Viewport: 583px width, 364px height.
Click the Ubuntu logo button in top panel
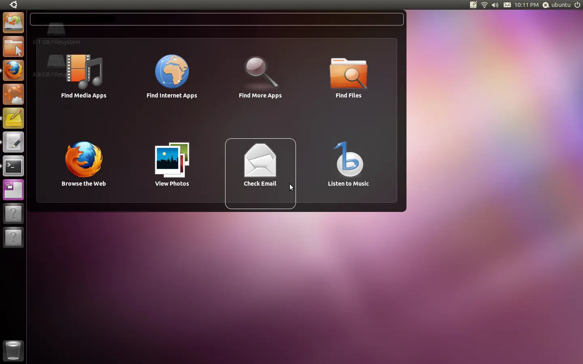13,5
